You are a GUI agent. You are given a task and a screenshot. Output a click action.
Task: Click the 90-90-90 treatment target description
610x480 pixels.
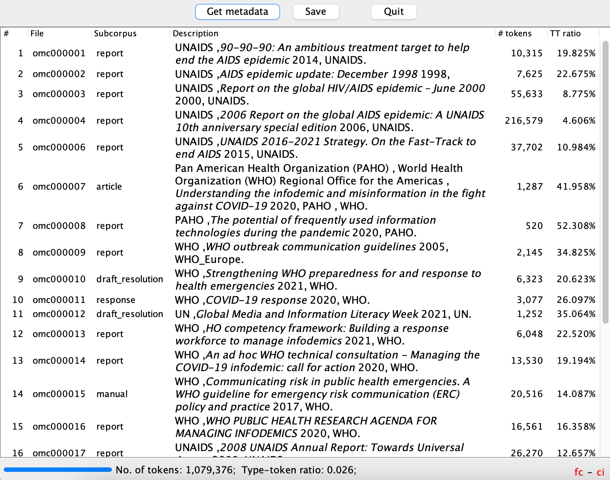(x=322, y=54)
